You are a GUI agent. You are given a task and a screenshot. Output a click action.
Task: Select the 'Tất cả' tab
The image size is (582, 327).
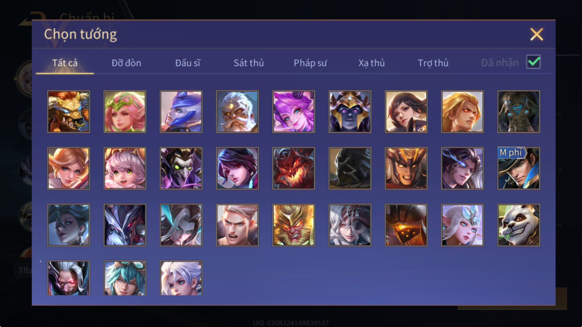point(65,63)
